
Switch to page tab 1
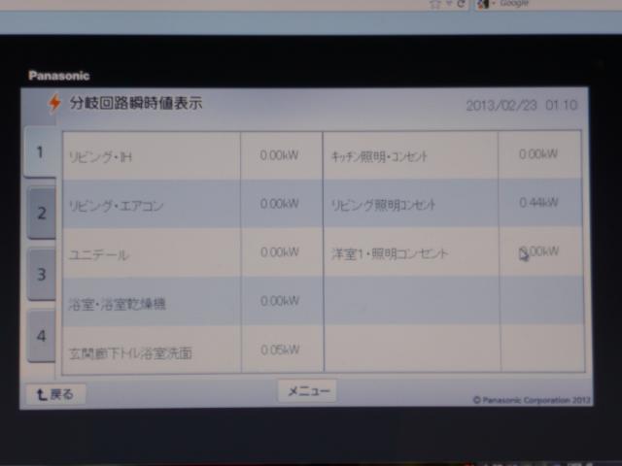40,152
